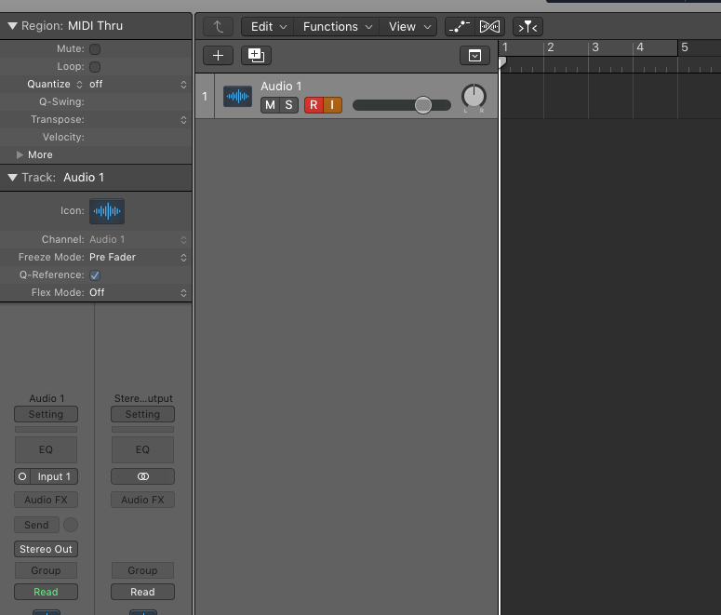The height and width of the screenshot is (615, 721).
Task: Click the Group slot on Audio 1 strip
Action: [46, 570]
